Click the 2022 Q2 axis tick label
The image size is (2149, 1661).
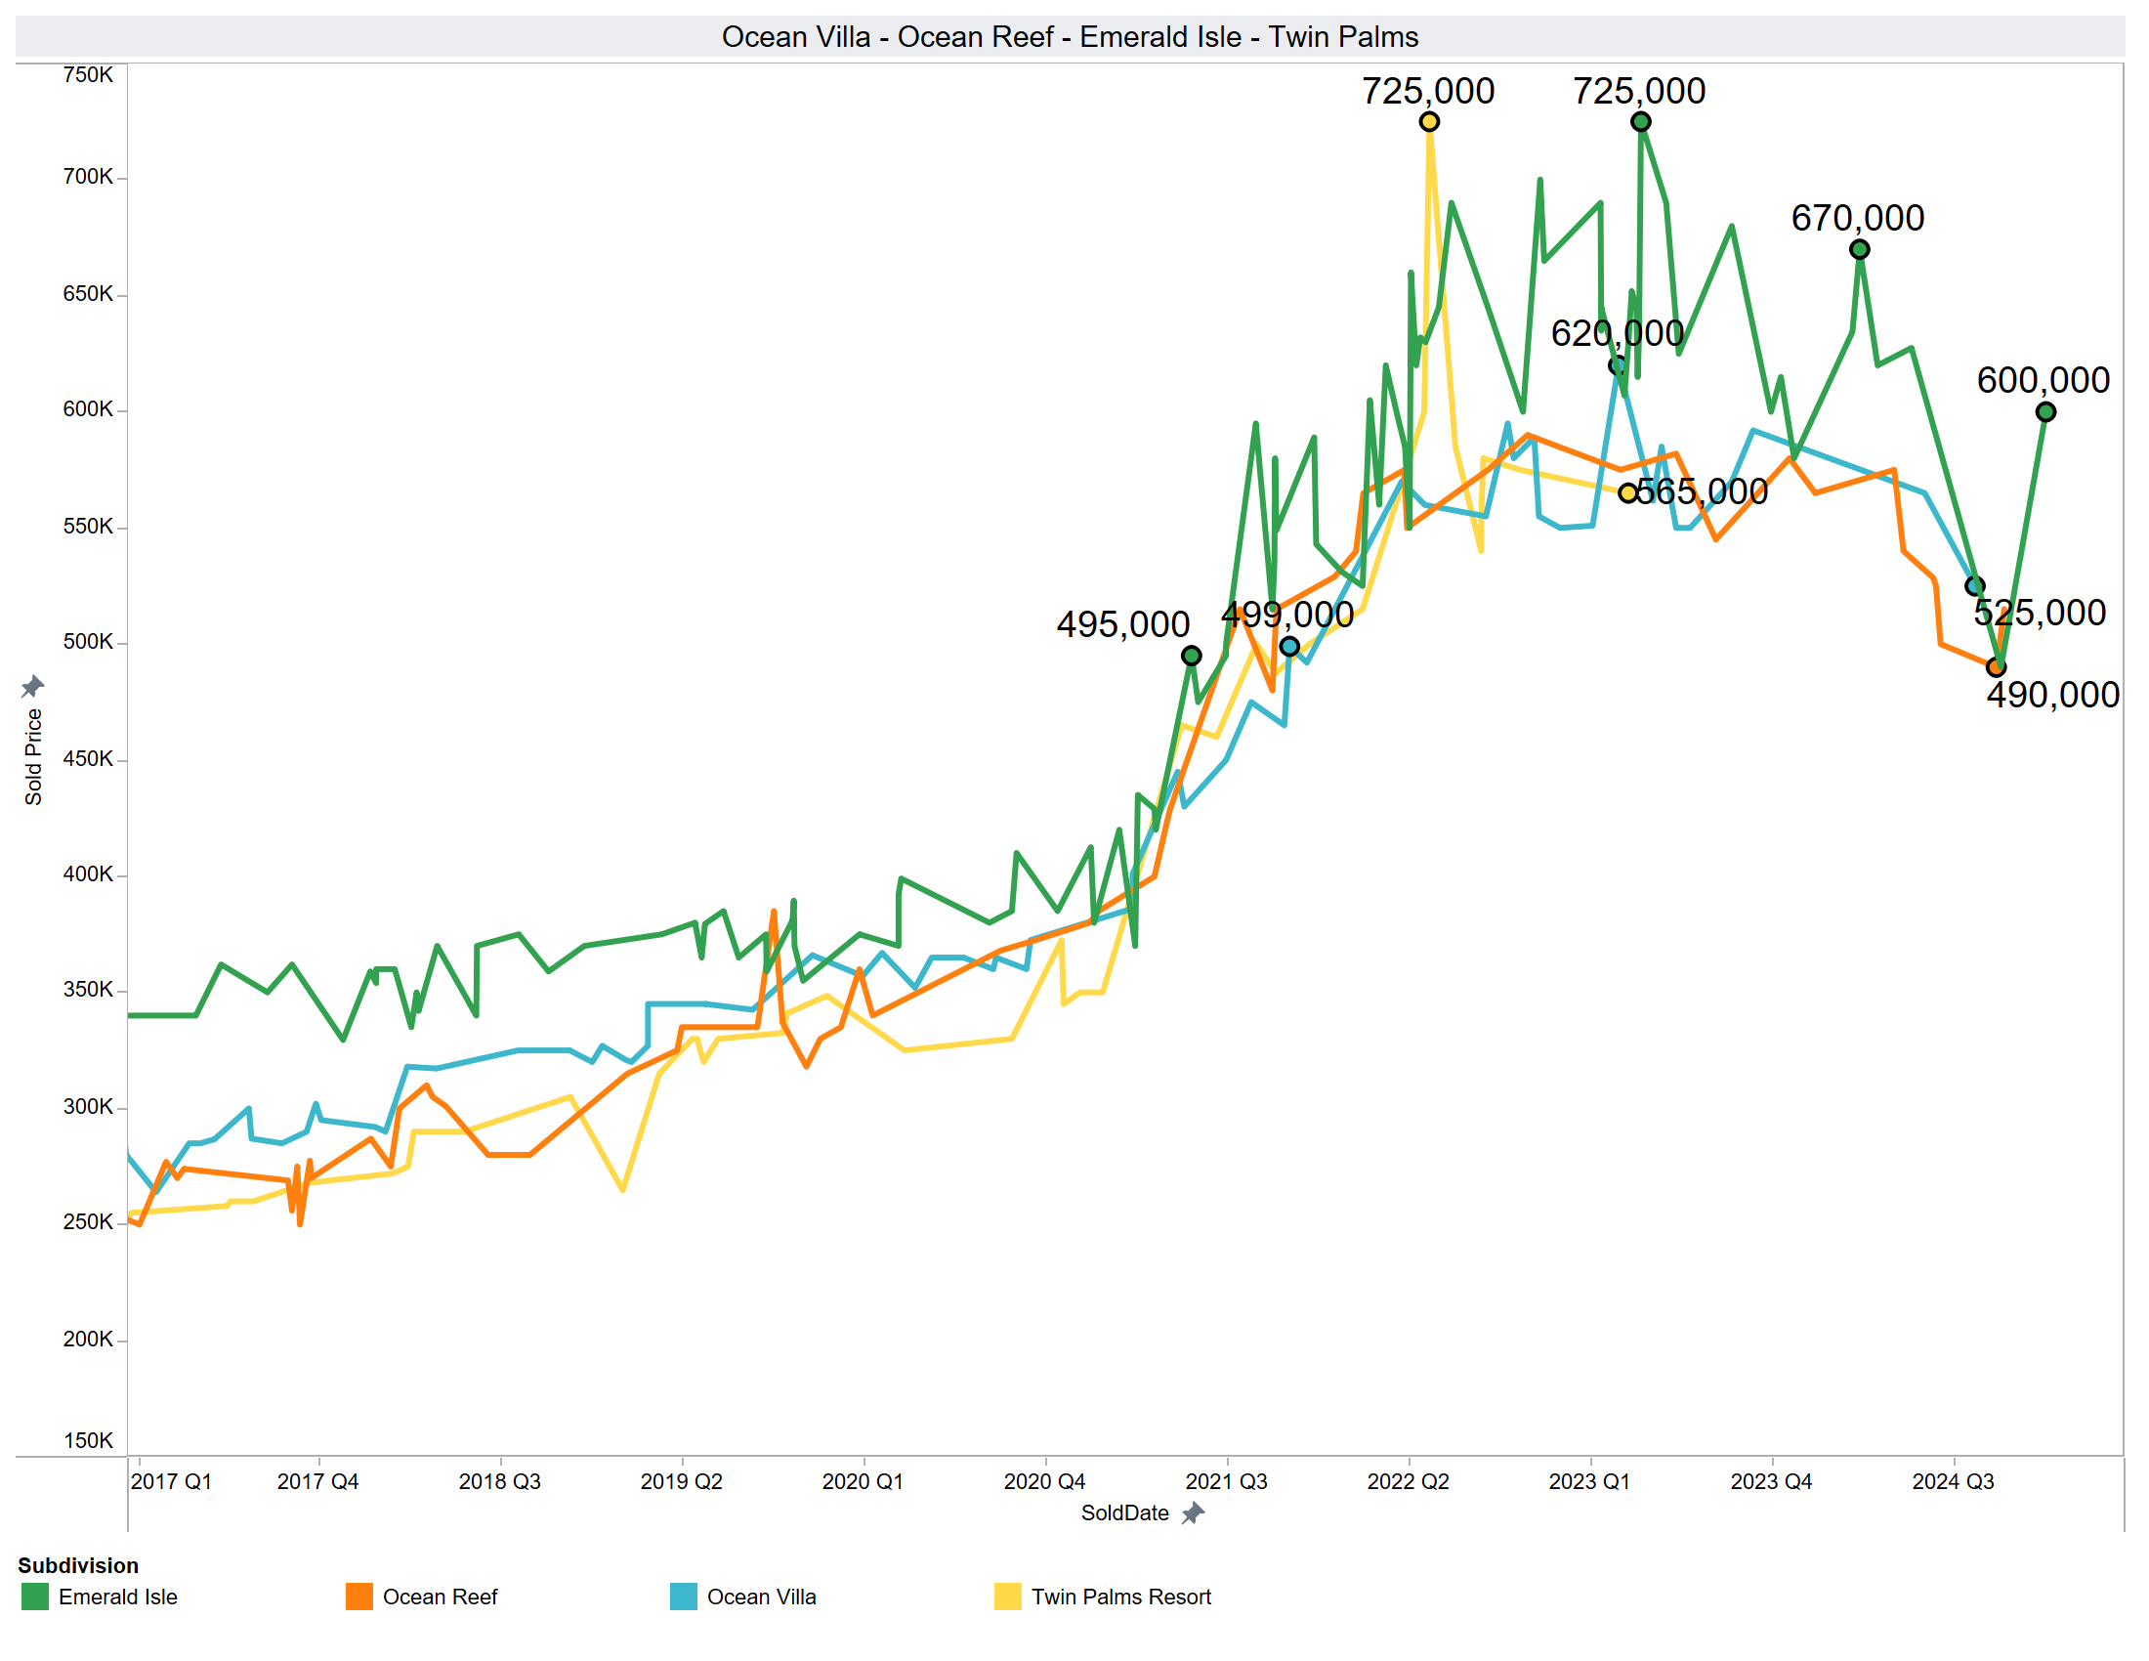(x=1409, y=1482)
